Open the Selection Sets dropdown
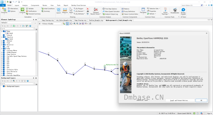 coord(154,9)
